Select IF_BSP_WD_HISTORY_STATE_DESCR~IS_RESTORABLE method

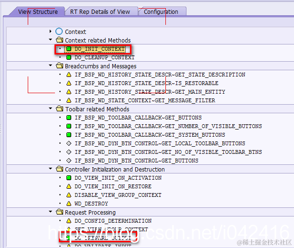146,83
